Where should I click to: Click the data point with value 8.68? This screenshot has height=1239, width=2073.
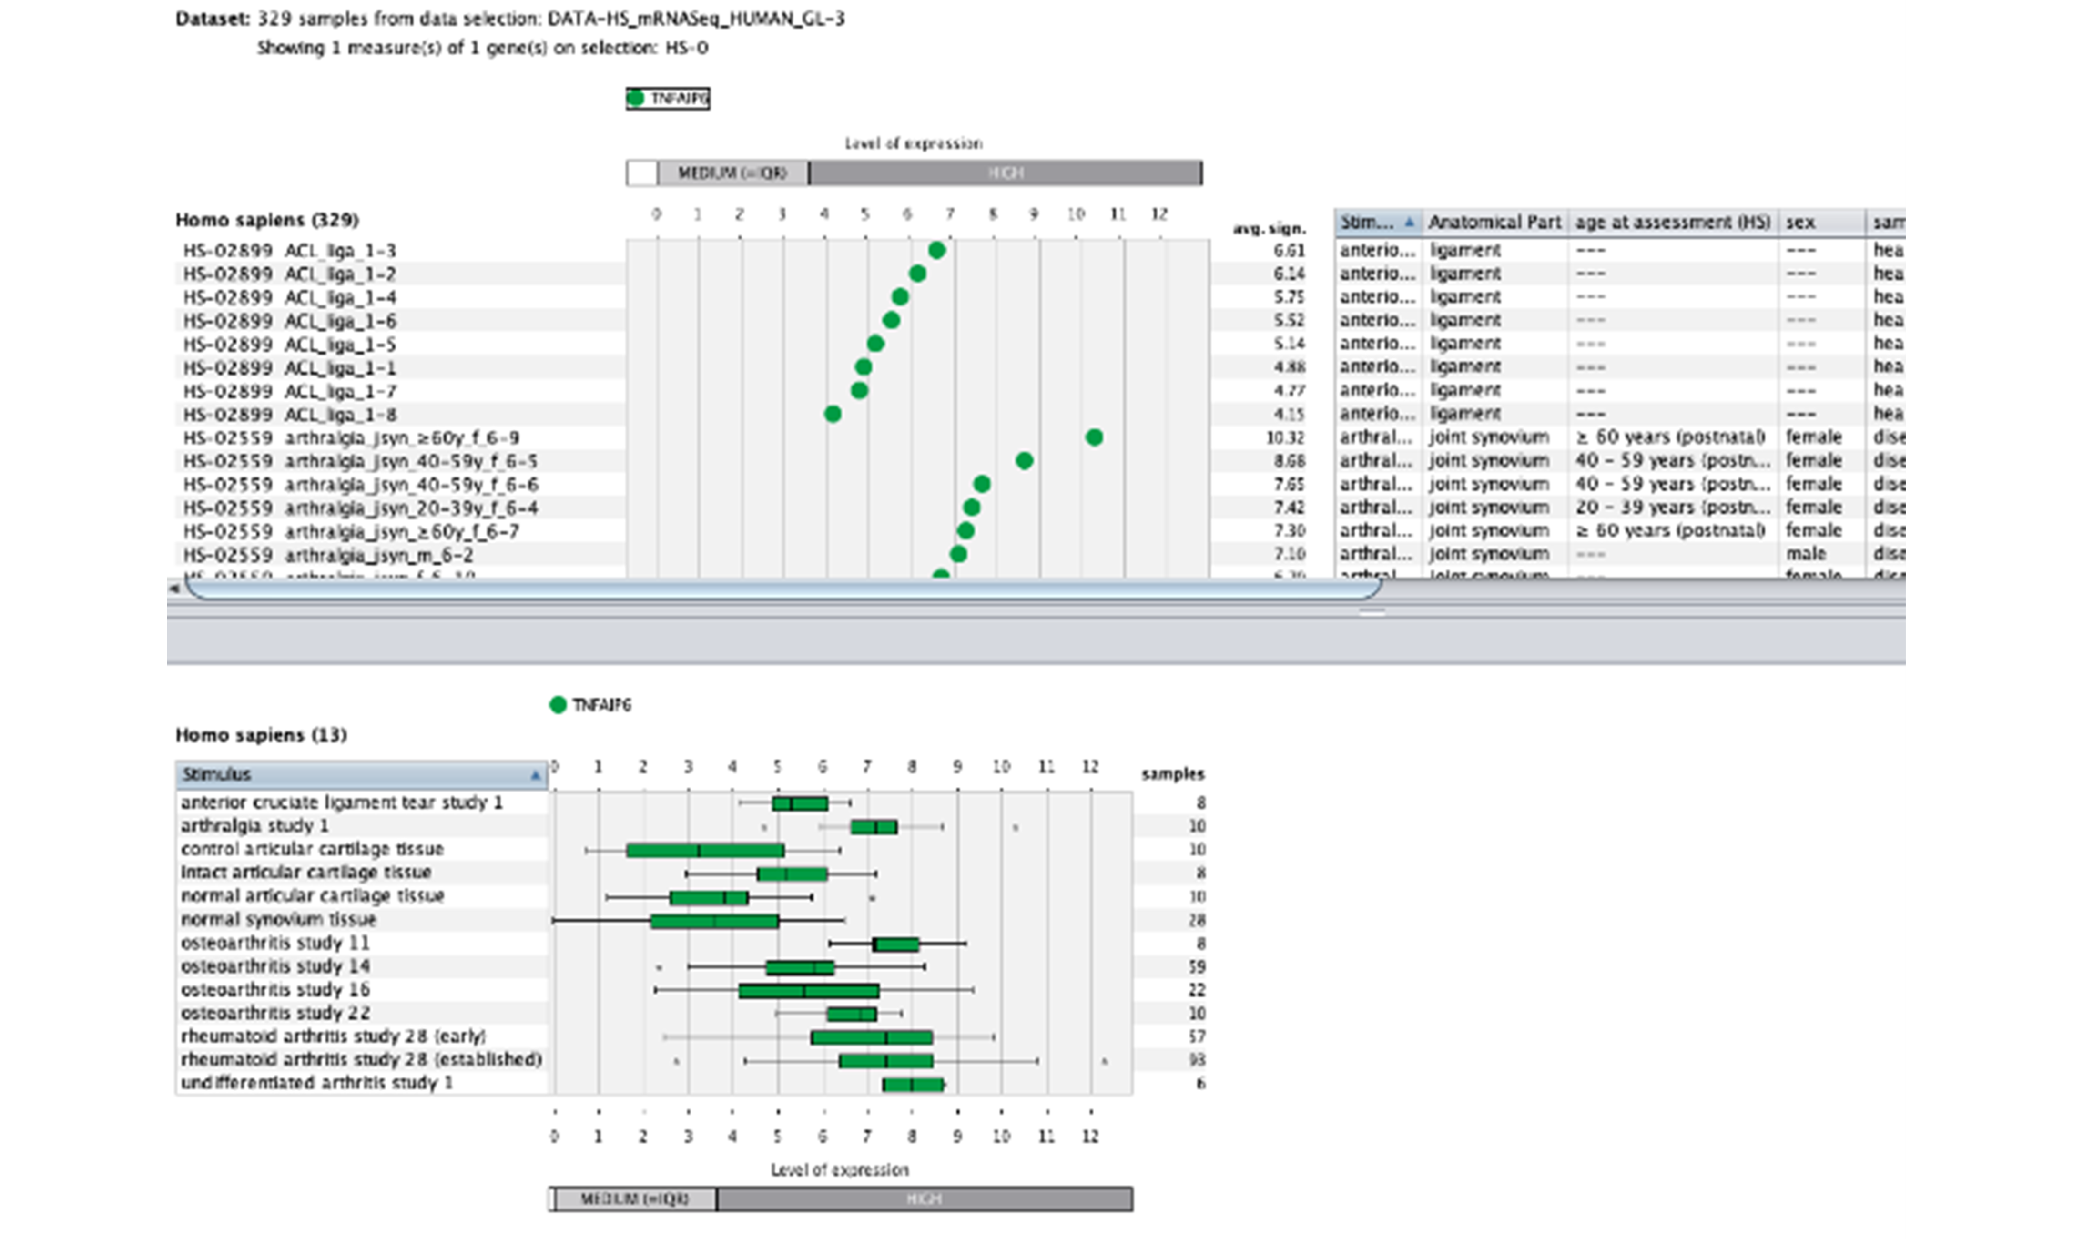pos(1025,460)
